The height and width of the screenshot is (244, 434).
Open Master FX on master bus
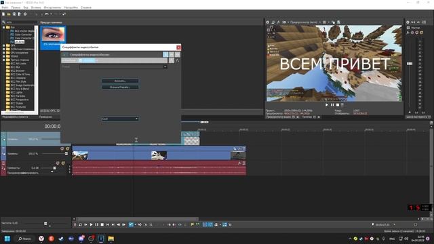[408, 33]
